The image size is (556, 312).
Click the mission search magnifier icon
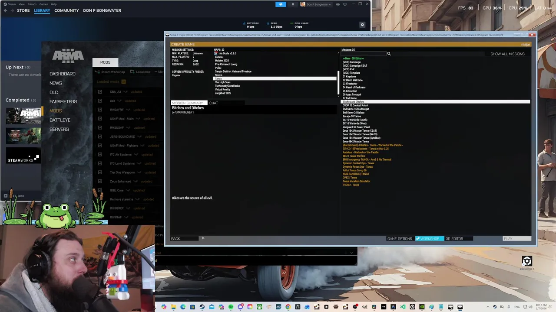tap(389, 54)
